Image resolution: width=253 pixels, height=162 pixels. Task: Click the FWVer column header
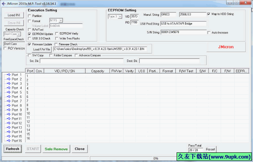[x=116, y=71]
